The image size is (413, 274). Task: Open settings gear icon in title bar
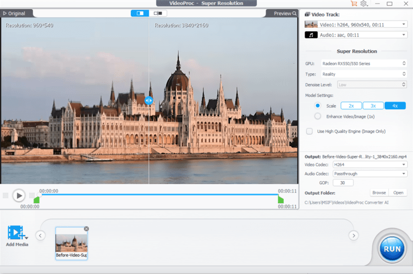pos(364,4)
